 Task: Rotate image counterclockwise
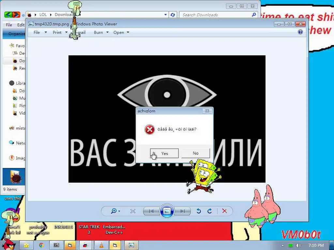tap(199, 211)
